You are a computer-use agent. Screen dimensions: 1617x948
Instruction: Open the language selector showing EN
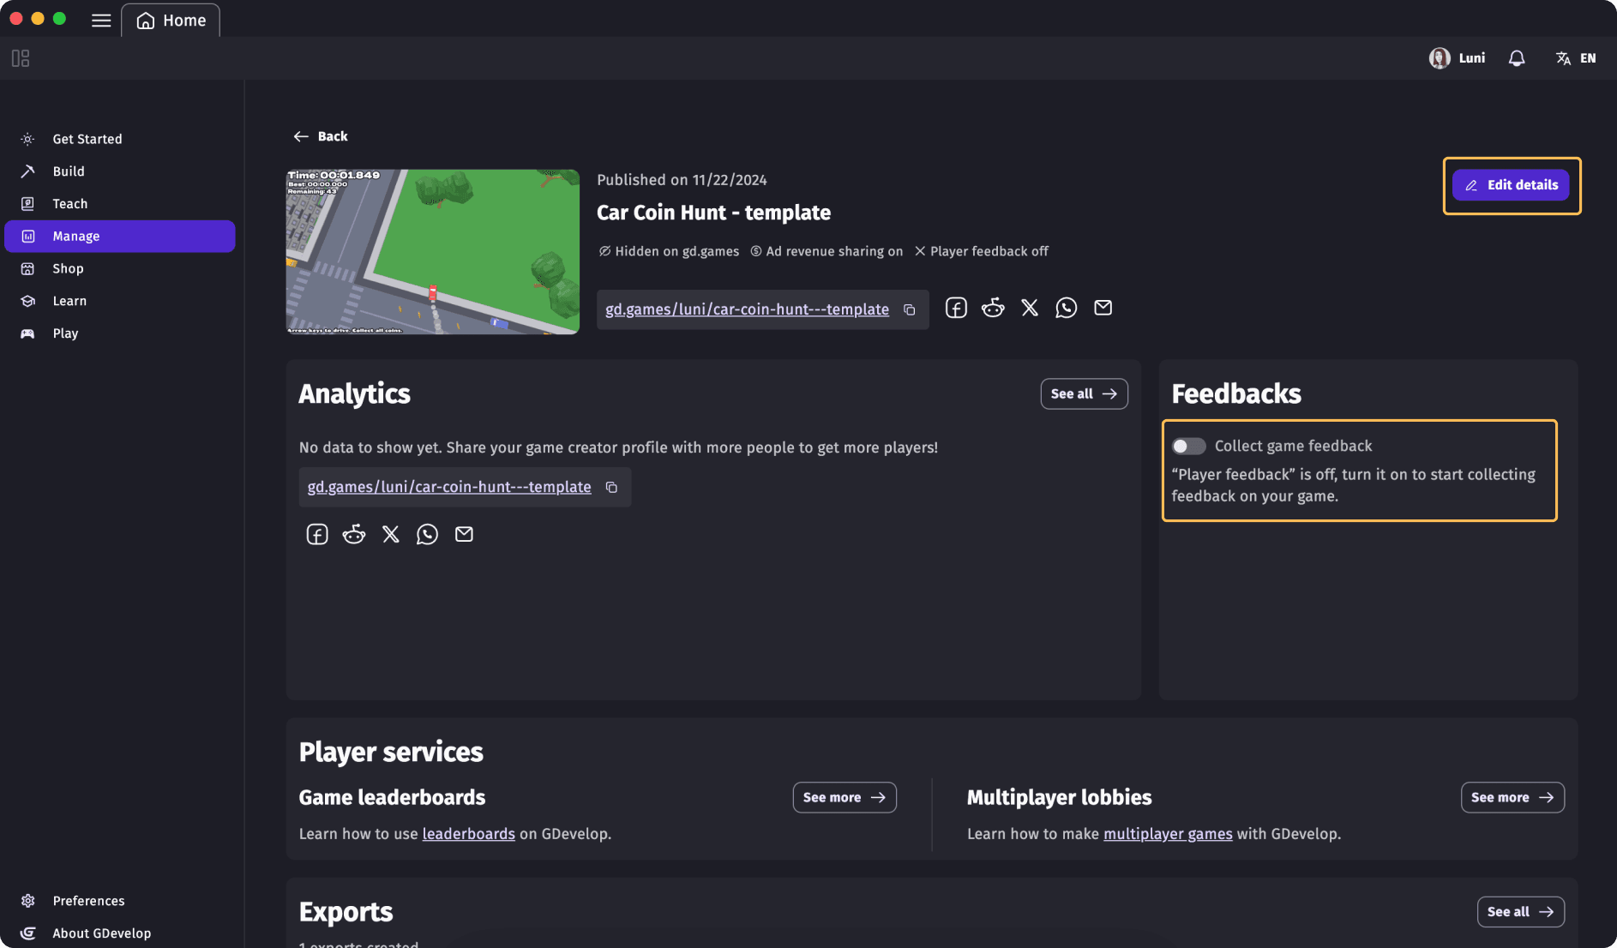pyautogui.click(x=1576, y=57)
